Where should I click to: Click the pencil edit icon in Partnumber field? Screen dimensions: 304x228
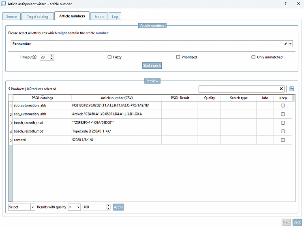[x=286, y=44]
